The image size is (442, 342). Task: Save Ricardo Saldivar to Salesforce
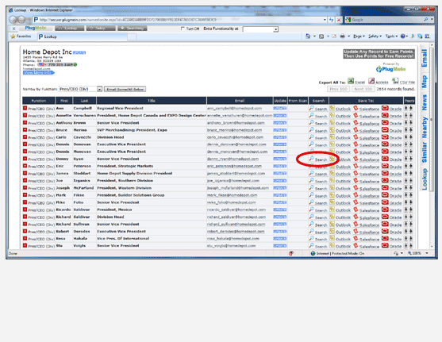[x=367, y=210]
